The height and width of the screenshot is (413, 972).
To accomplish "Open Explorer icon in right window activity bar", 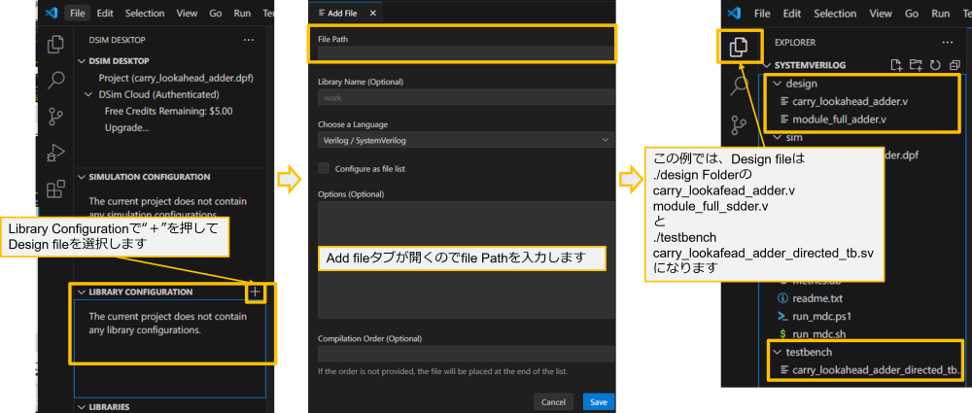I will 739,47.
